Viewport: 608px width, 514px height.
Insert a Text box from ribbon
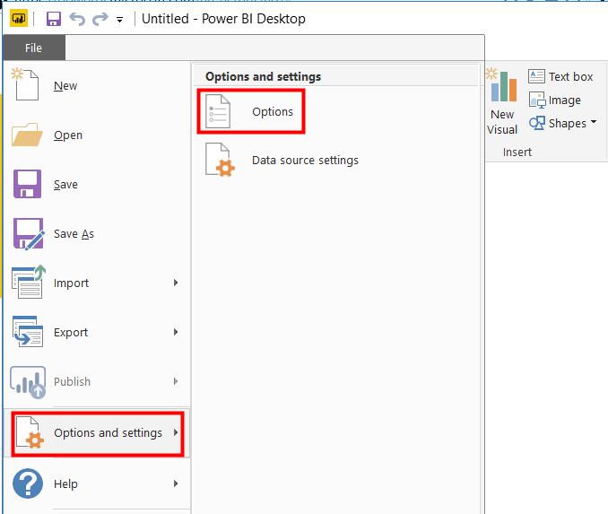[x=570, y=76]
